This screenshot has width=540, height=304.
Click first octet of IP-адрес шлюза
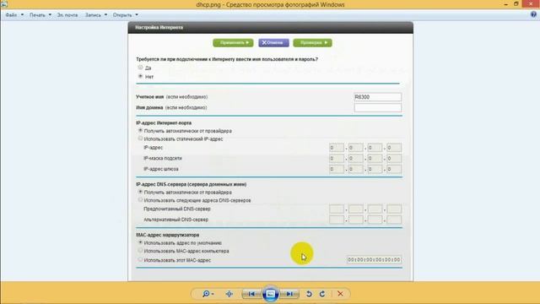[x=337, y=169]
